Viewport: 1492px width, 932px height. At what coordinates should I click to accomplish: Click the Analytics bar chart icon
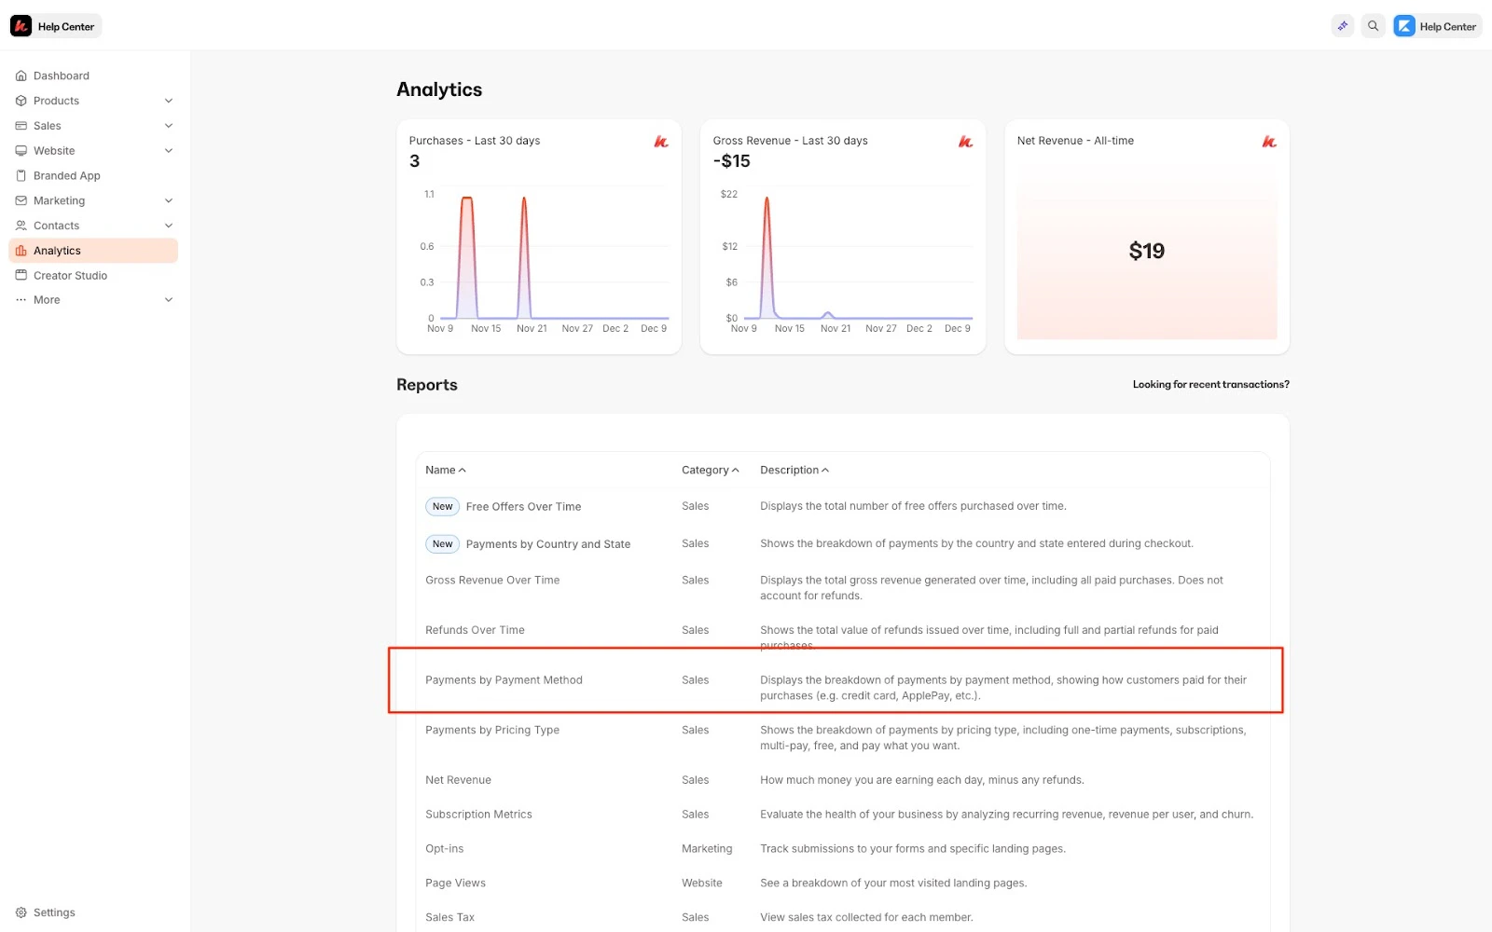coord(21,251)
